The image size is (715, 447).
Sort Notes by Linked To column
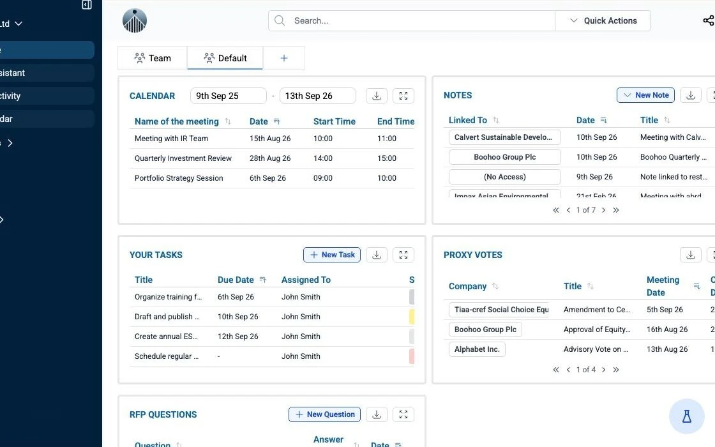[496, 120]
